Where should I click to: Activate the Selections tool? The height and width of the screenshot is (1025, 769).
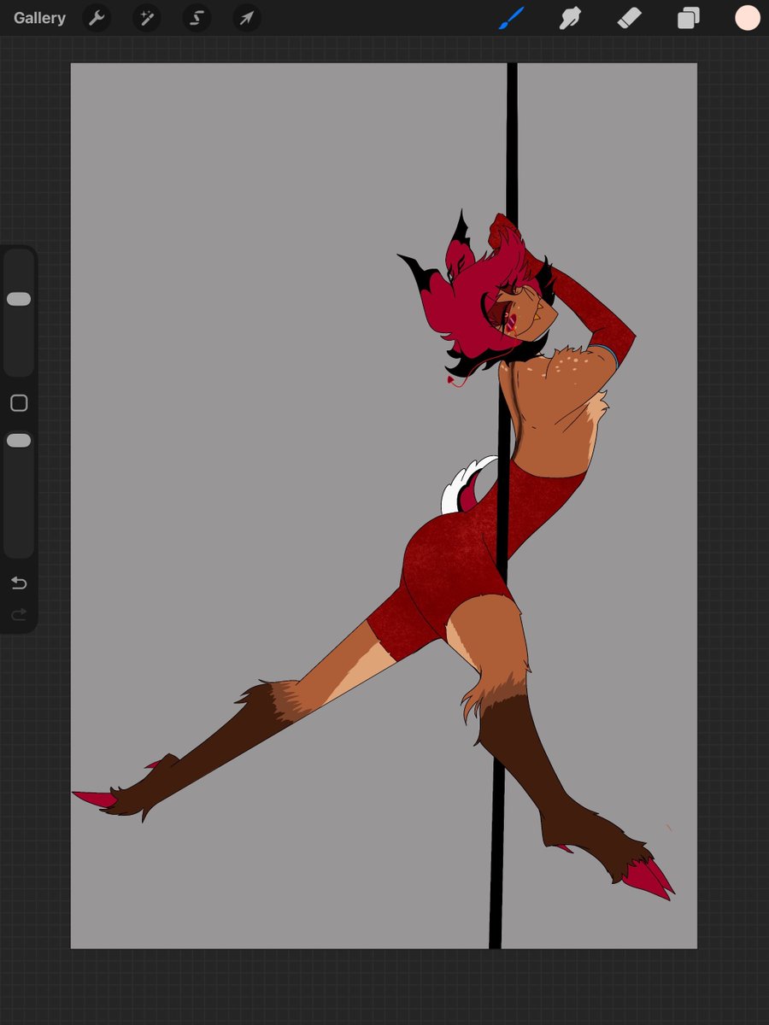pos(197,17)
